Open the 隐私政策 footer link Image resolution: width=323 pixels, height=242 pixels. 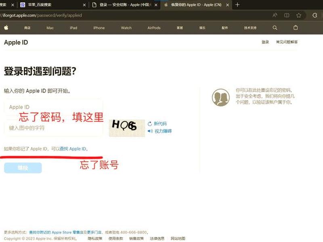pos(95,238)
